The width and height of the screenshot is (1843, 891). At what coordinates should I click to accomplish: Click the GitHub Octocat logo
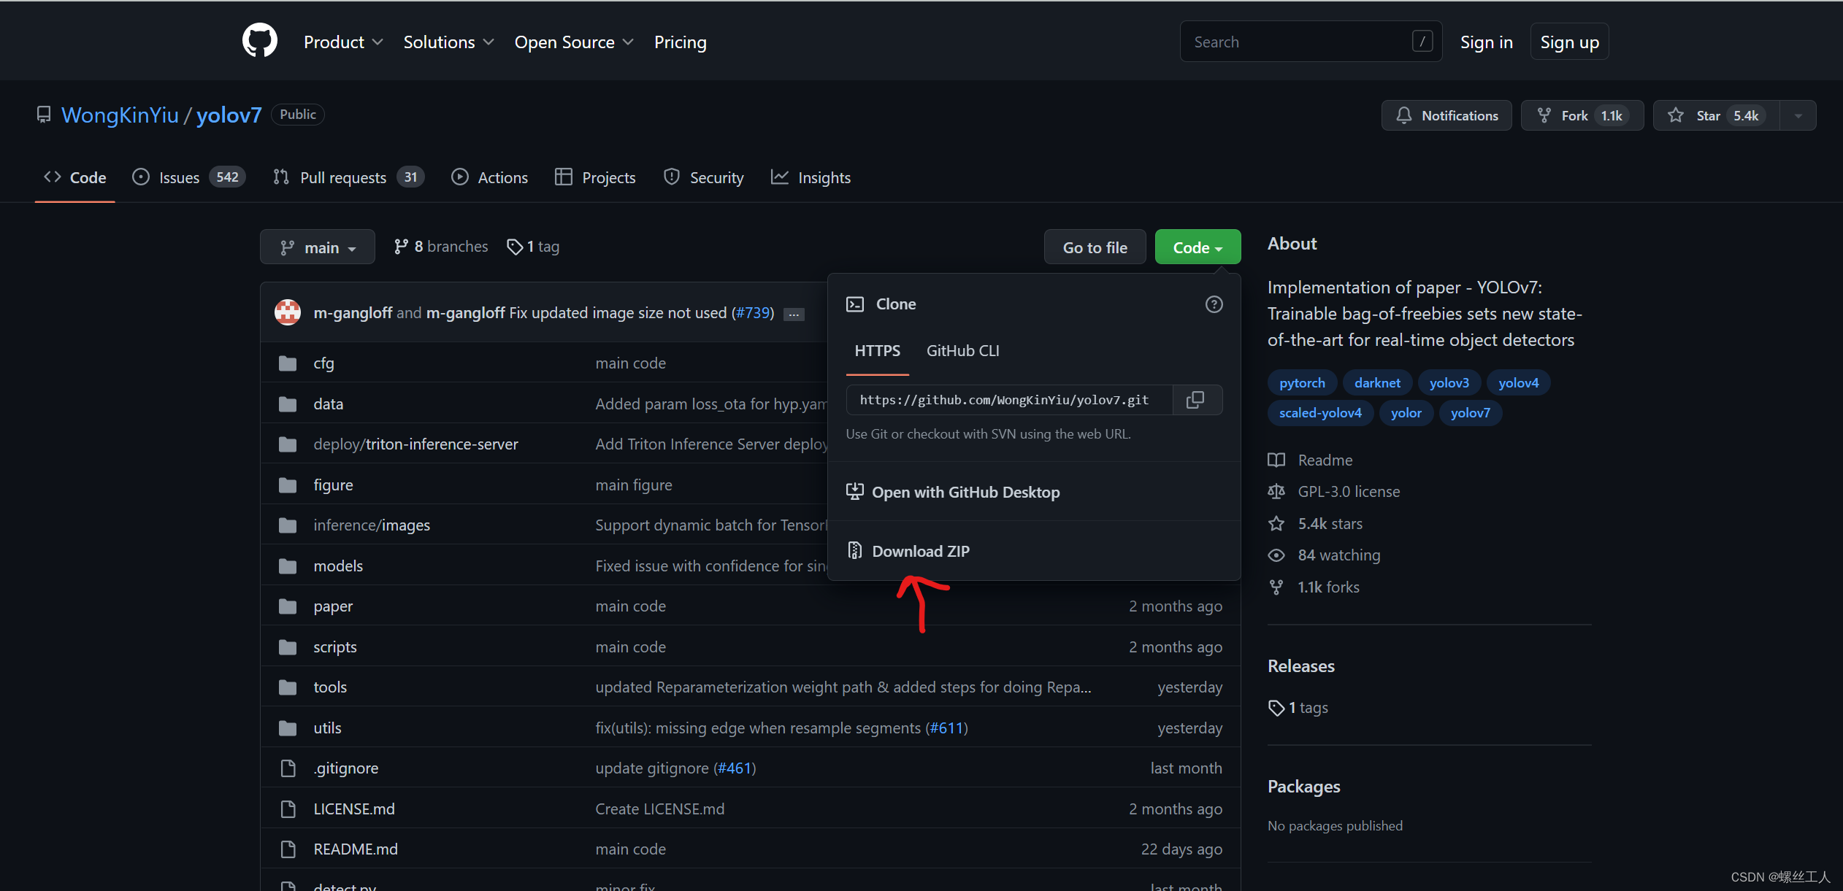(x=259, y=41)
